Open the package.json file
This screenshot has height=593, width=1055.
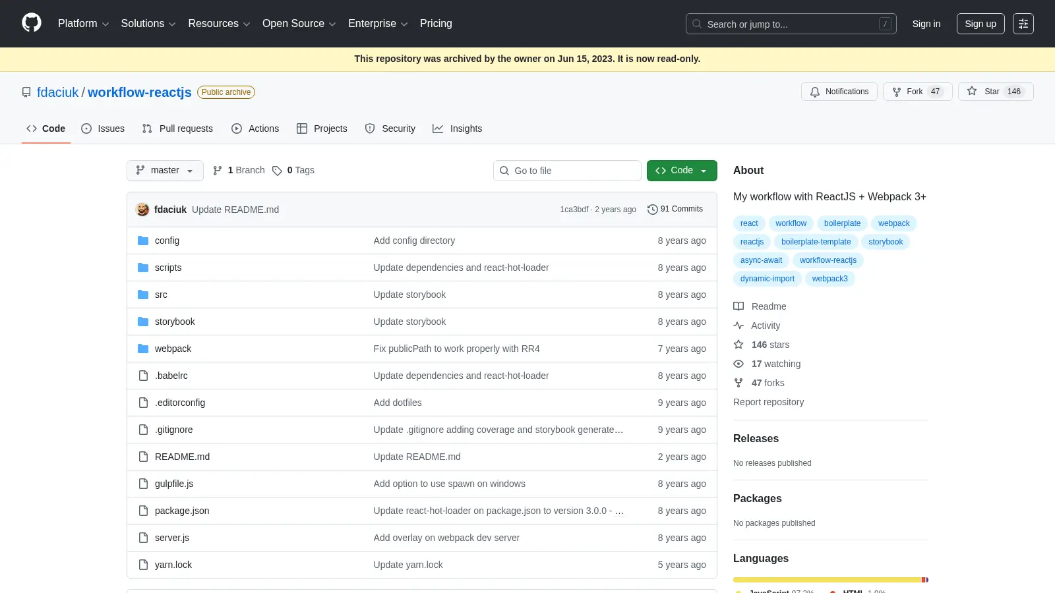pyautogui.click(x=182, y=511)
